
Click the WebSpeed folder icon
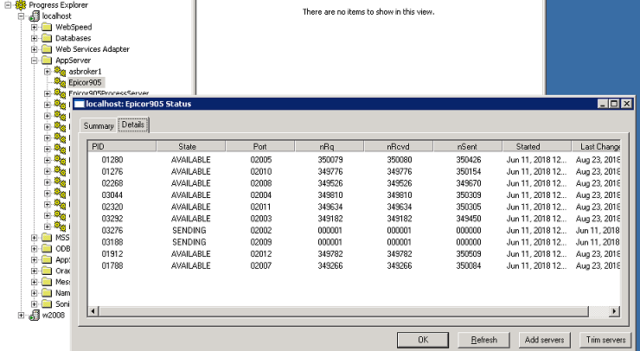click(x=47, y=28)
